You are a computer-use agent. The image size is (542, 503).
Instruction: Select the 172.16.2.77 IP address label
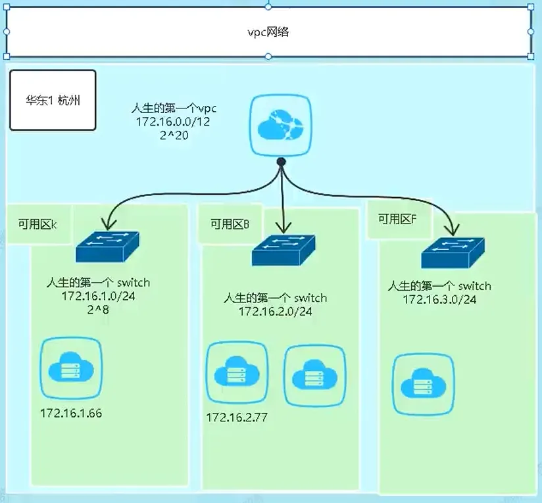click(x=237, y=418)
